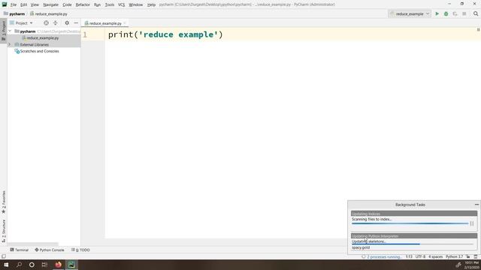Open the UTF-8 encoding selector
This screenshot has width=481, height=270.
(x=420, y=256)
